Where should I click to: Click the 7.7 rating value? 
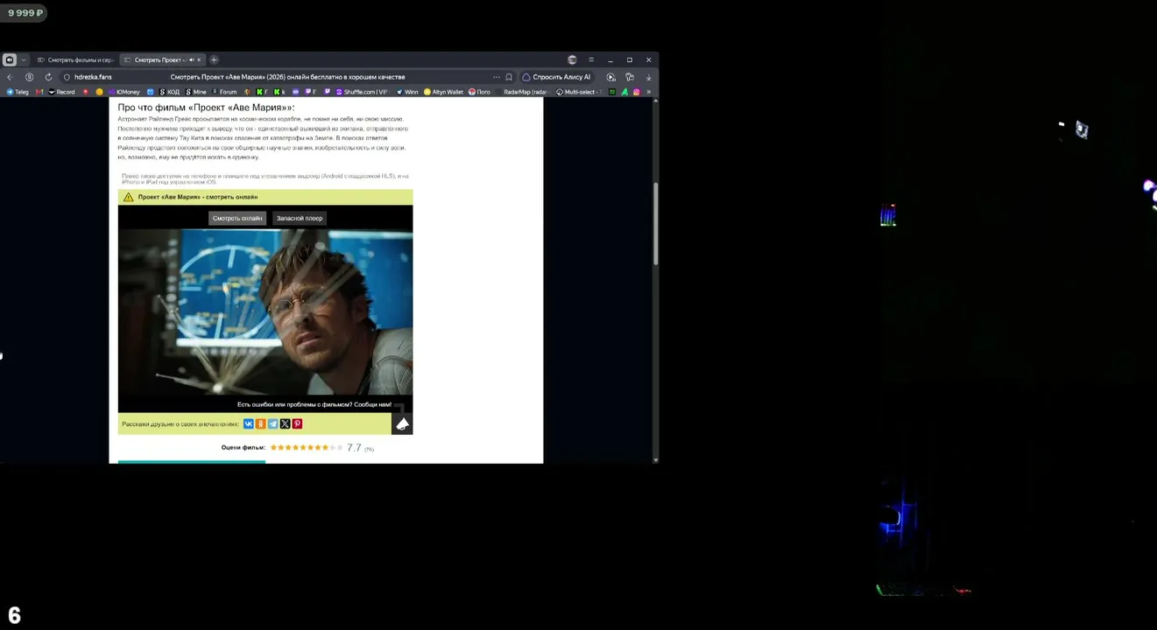click(x=354, y=447)
